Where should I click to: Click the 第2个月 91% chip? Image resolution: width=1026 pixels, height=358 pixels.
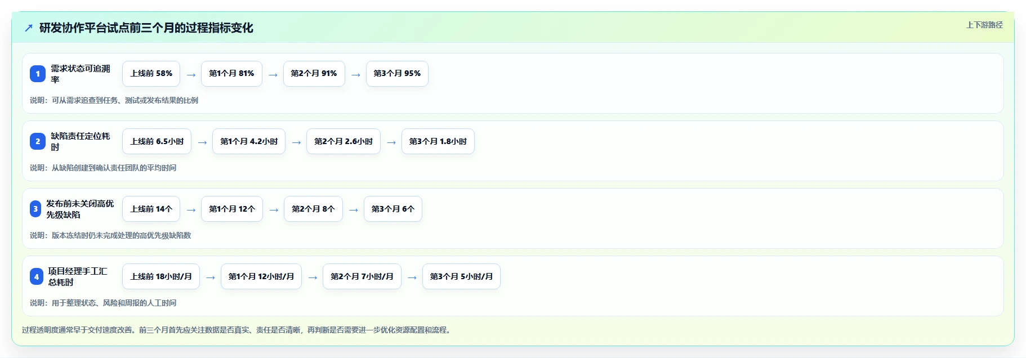pos(314,74)
